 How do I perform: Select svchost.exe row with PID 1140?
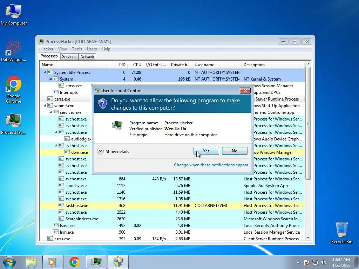(172, 192)
